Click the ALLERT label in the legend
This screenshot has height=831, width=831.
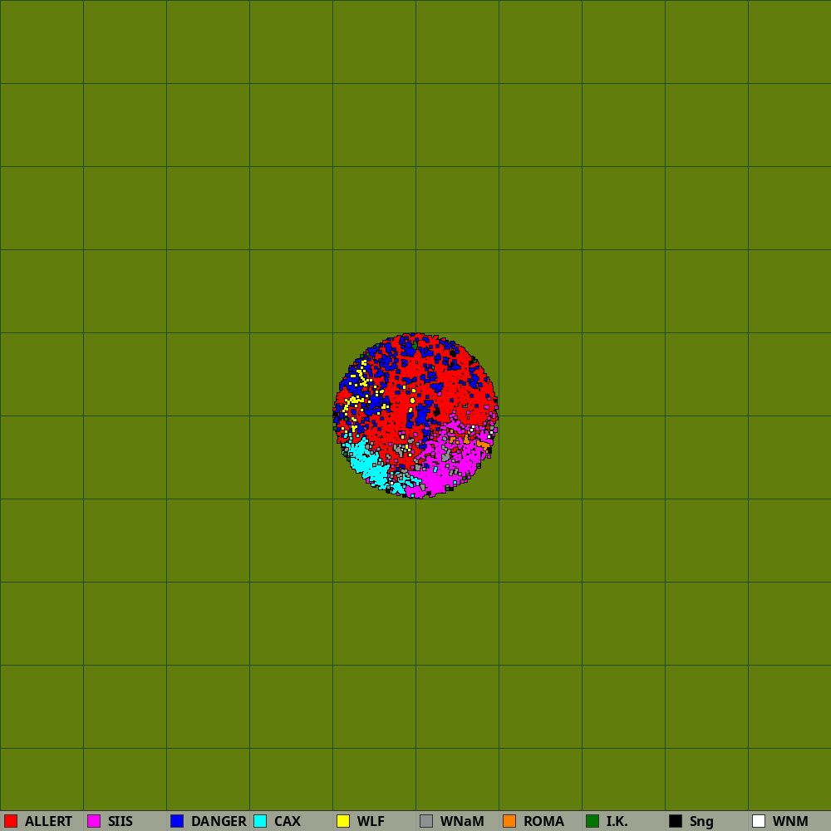tap(48, 821)
